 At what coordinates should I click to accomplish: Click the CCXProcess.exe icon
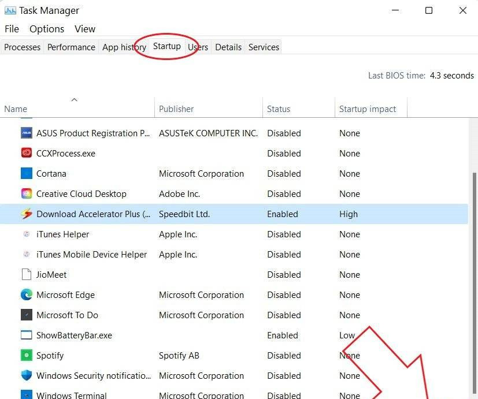coord(27,153)
